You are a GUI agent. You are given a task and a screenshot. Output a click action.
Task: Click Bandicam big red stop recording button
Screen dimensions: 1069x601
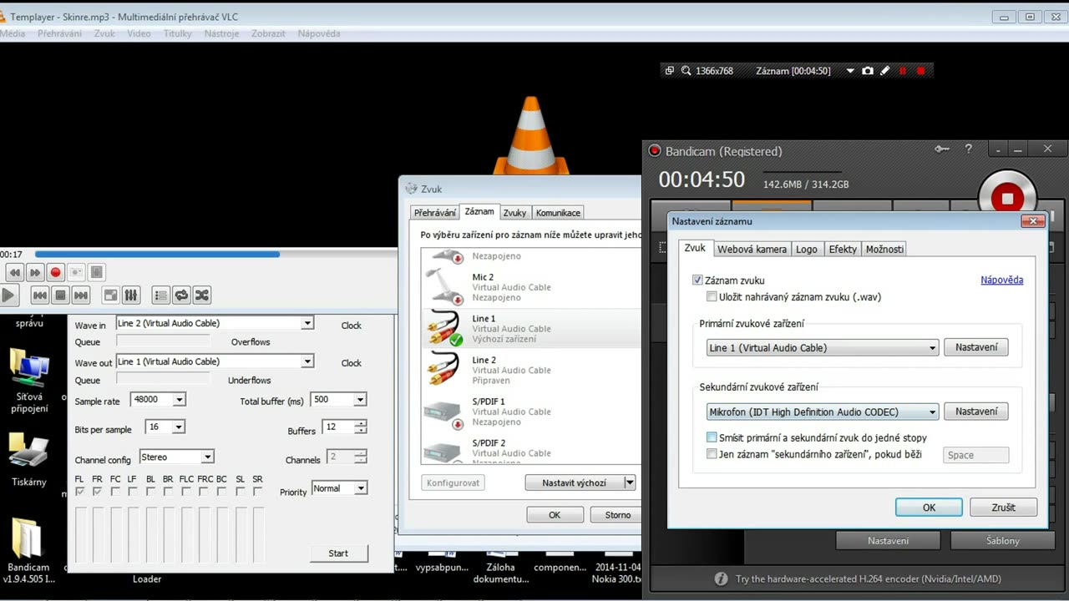tap(1007, 198)
